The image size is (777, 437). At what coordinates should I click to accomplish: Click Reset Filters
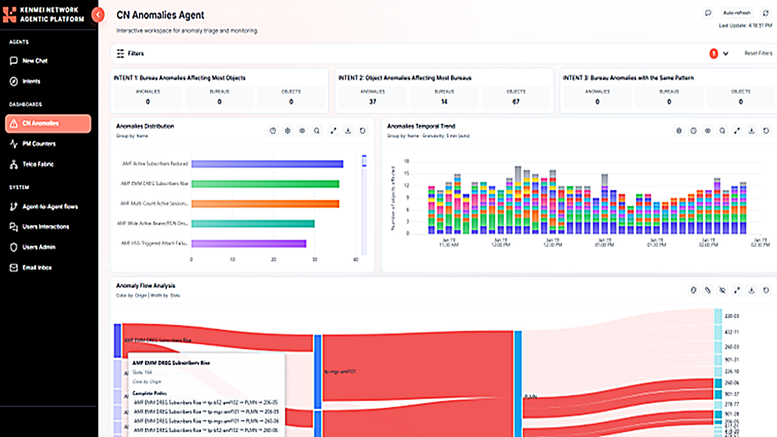point(758,53)
